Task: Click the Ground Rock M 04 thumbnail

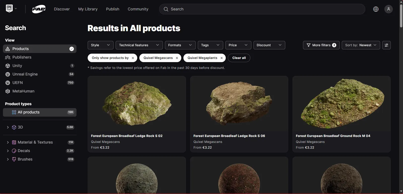Action: [x=342, y=104]
